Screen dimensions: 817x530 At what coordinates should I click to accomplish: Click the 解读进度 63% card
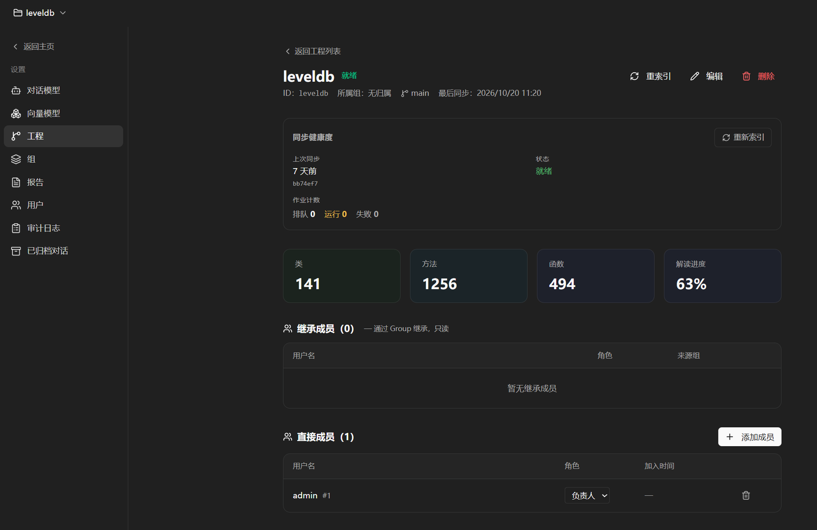tap(723, 276)
